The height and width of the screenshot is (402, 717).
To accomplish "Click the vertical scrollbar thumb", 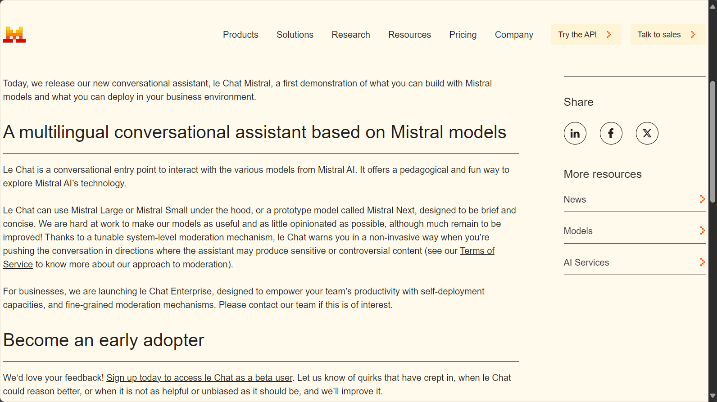I will click(x=712, y=142).
